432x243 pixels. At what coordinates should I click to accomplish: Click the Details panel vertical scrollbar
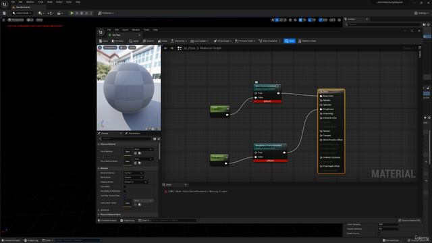click(159, 151)
